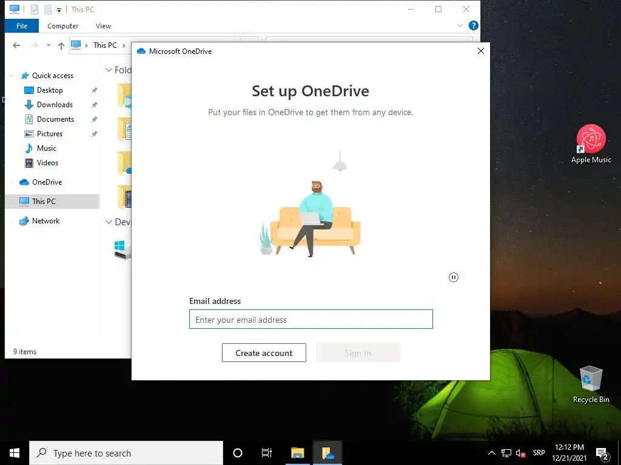Click the SRP language indicator

(x=539, y=453)
